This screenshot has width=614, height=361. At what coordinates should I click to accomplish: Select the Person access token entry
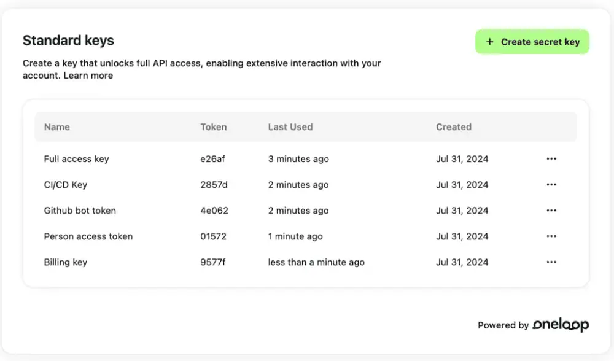tap(88, 236)
